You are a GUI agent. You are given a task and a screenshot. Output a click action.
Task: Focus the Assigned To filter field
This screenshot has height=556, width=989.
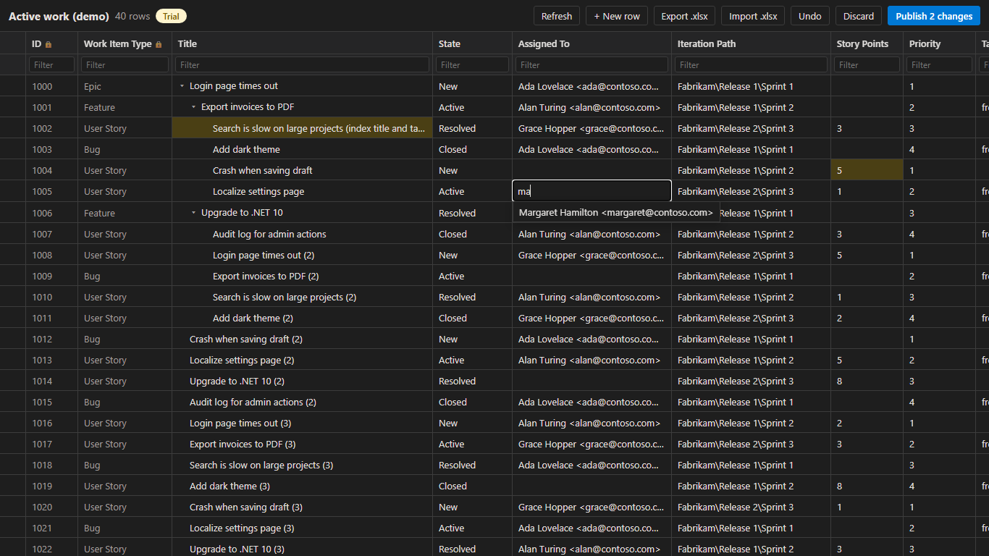pos(592,64)
